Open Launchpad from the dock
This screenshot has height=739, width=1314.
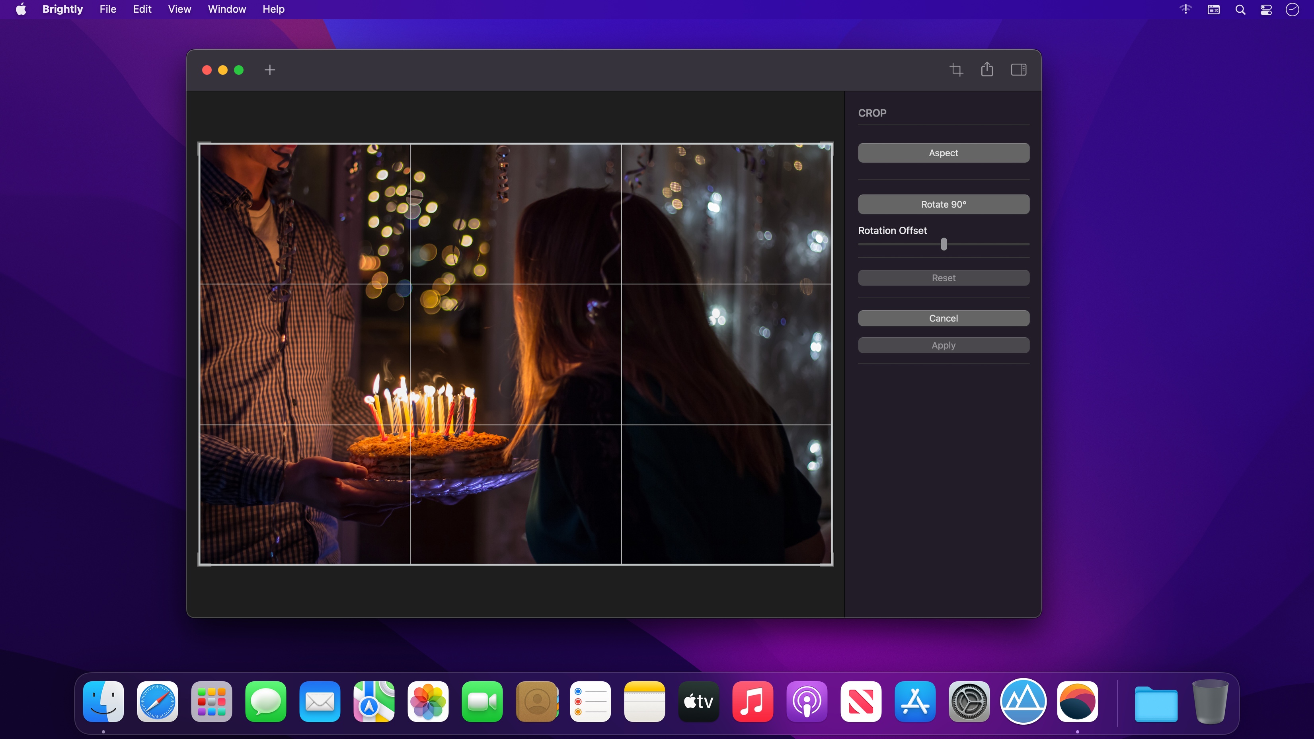pyautogui.click(x=212, y=702)
